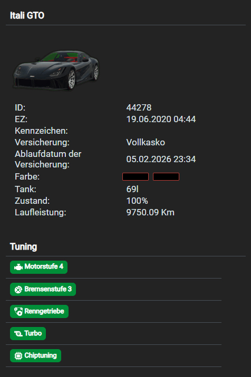This screenshot has height=377, width=251.
Task: Select the Turbo badge label
Action: [x=33, y=333]
